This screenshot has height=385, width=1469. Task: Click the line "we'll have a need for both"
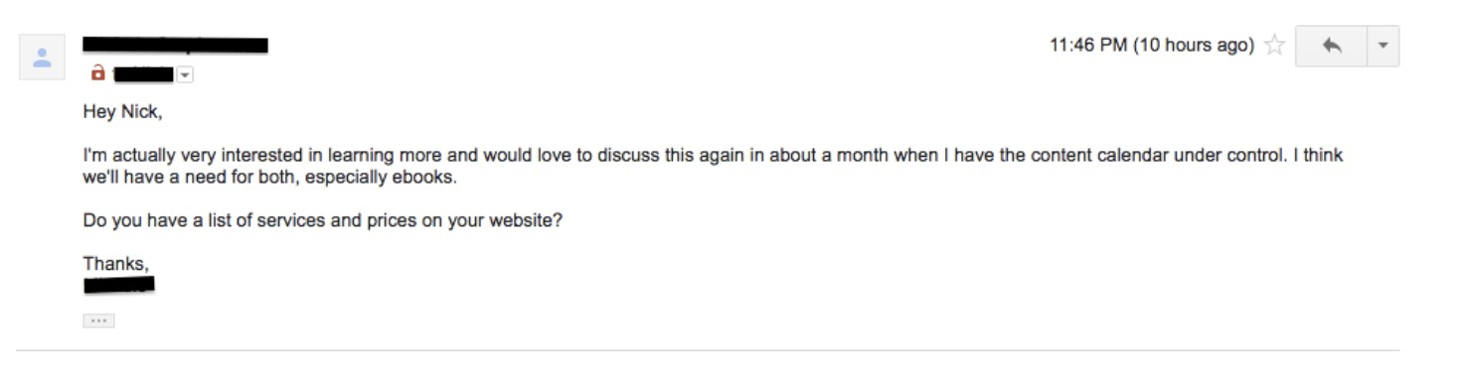coord(271,178)
